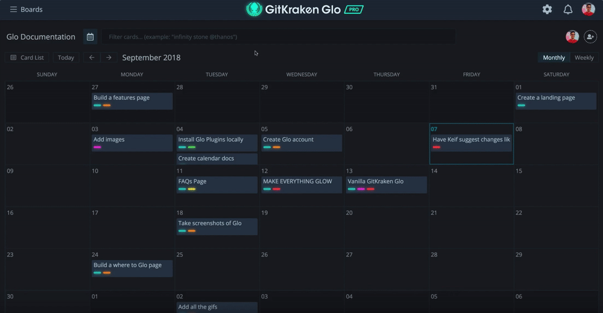This screenshot has height=313, width=603.
Task: Go to next month with right arrow
Action: coord(109,58)
